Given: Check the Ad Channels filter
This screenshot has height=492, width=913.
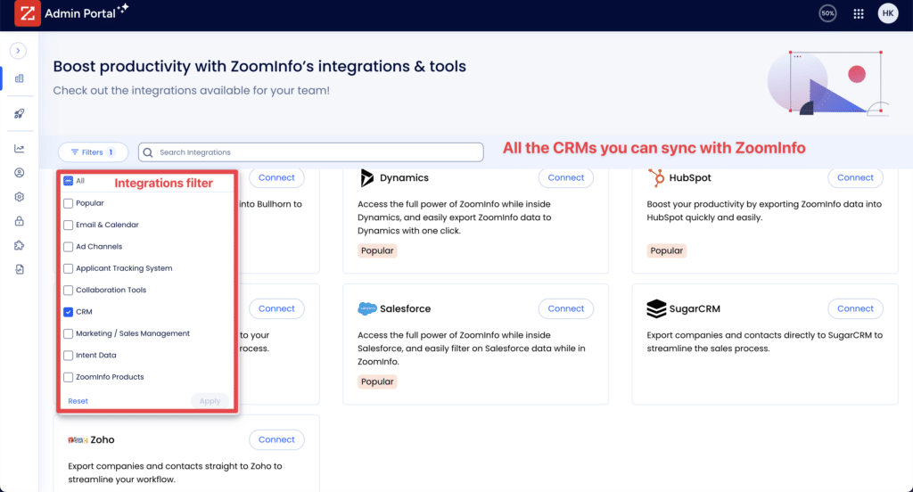Looking at the screenshot, I should tap(68, 247).
